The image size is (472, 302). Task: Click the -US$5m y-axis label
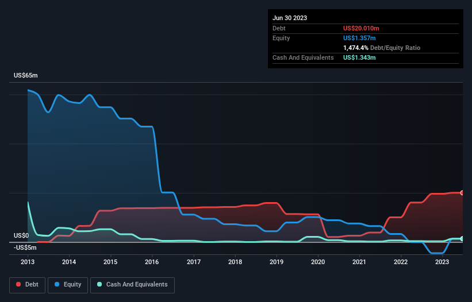coord(25,247)
